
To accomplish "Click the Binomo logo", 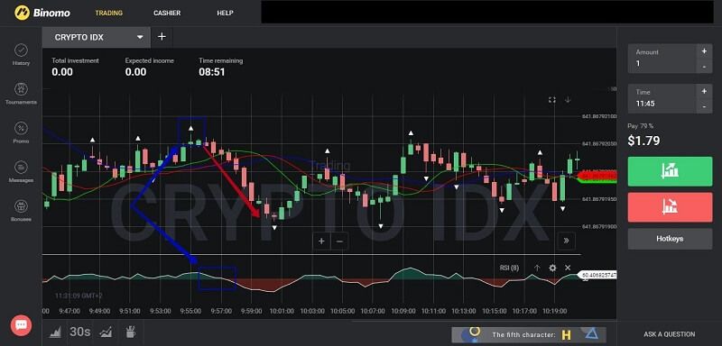I will (42, 13).
